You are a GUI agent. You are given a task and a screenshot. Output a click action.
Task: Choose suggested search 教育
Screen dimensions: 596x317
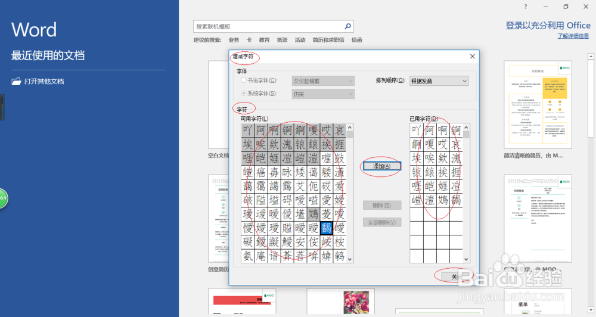click(264, 40)
